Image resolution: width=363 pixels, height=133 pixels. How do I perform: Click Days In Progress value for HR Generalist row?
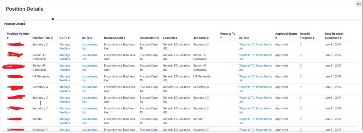click(301, 76)
